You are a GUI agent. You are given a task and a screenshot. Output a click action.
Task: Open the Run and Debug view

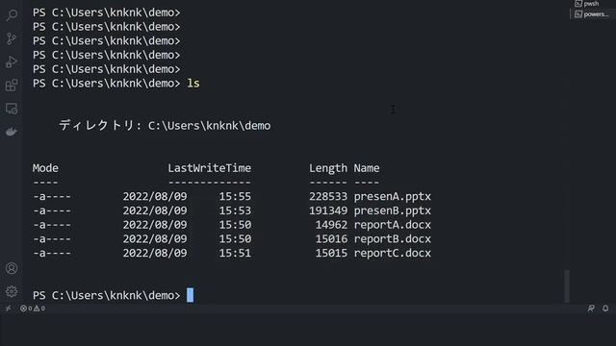click(12, 62)
